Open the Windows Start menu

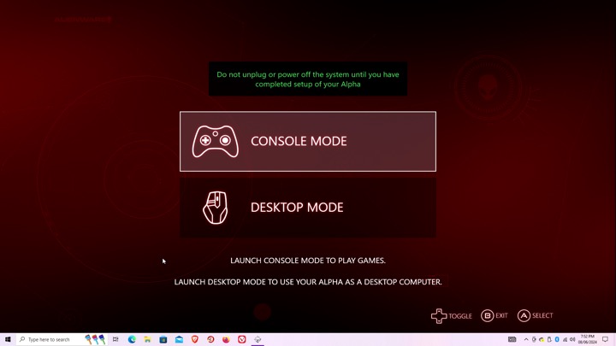click(x=8, y=339)
